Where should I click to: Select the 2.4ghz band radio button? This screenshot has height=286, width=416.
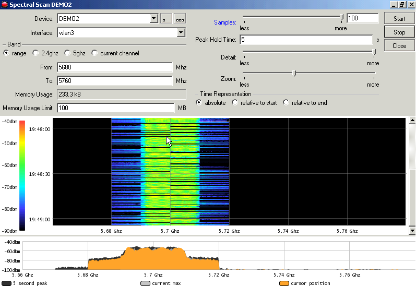(x=35, y=53)
